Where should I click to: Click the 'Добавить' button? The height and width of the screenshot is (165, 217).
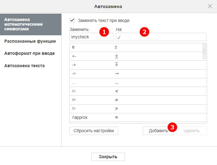[158, 131]
